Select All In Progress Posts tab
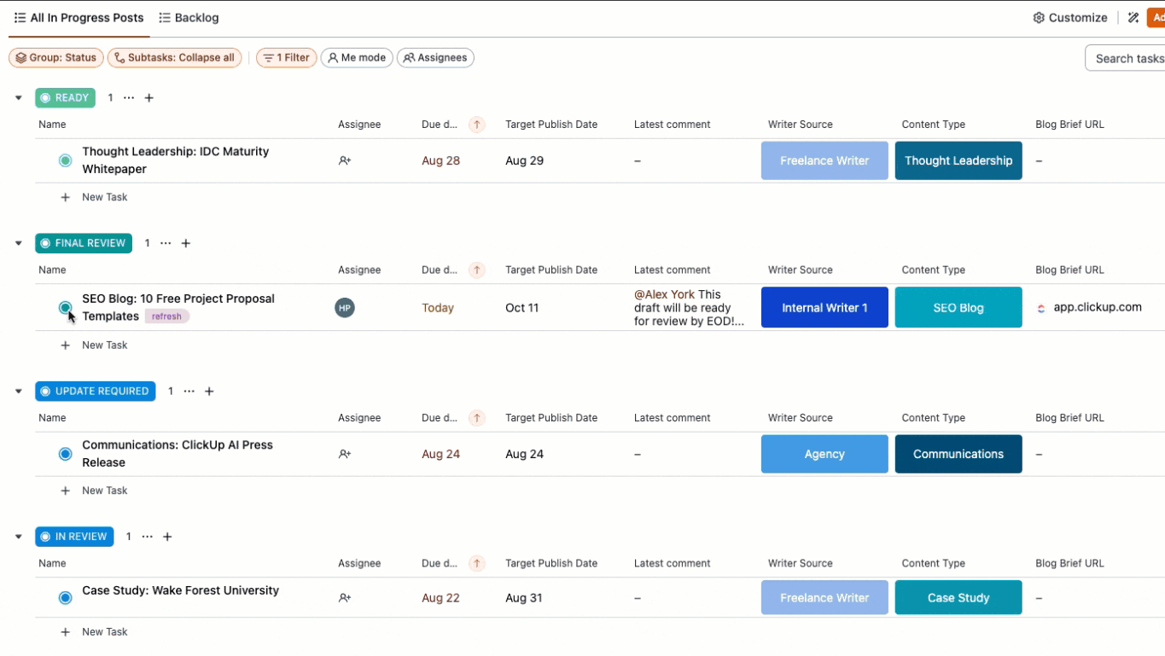Viewport: 1165px width, 656px height. (x=79, y=18)
